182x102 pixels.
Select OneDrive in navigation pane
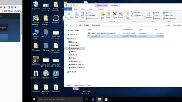coord(72,35)
